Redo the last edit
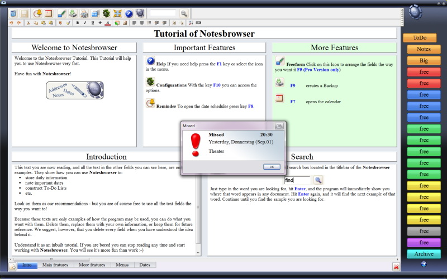The height and width of the screenshot is (279, 447). click(x=19, y=23)
